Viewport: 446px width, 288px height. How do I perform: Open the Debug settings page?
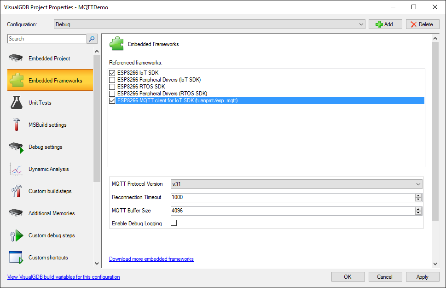[x=50, y=147]
